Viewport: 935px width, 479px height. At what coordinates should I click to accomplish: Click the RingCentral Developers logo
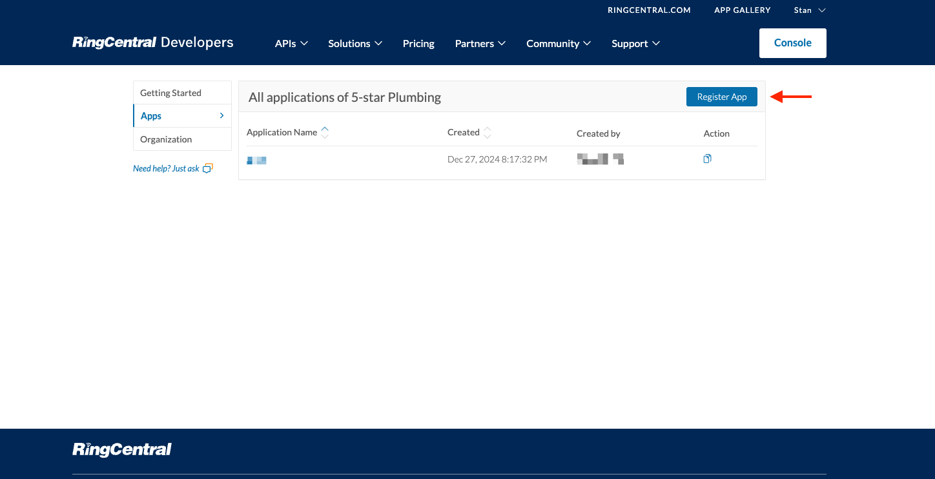[x=153, y=43]
